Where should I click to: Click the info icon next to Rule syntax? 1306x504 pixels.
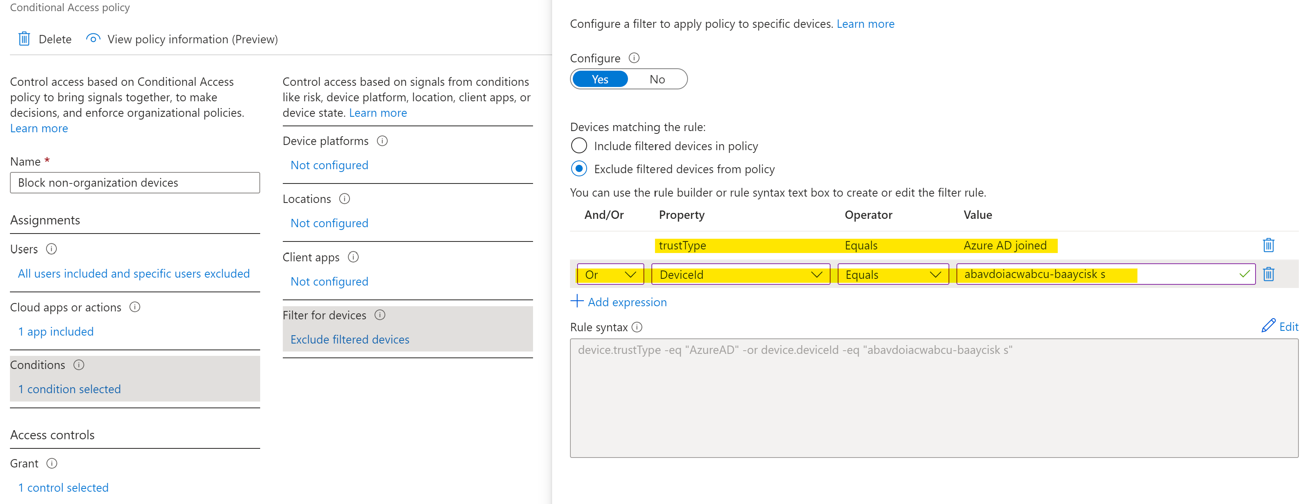(x=637, y=328)
